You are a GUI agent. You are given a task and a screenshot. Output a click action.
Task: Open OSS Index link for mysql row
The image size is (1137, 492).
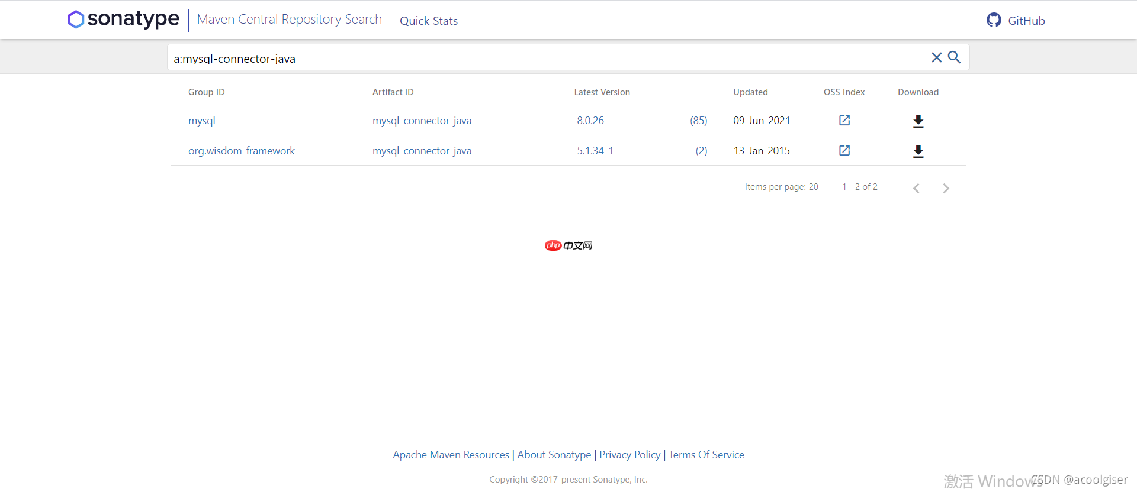[844, 121]
